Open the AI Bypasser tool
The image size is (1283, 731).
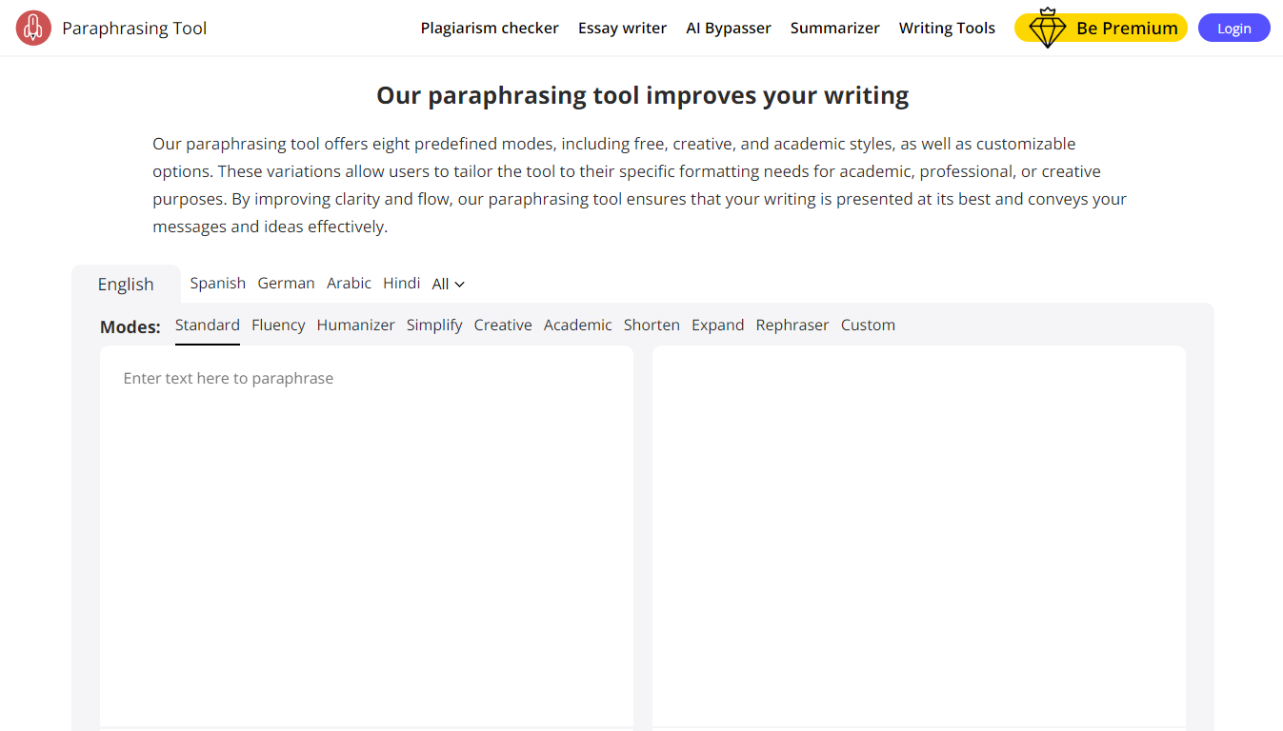pos(728,29)
